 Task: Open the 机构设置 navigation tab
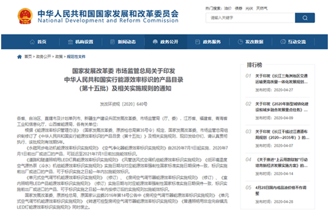(81, 42)
